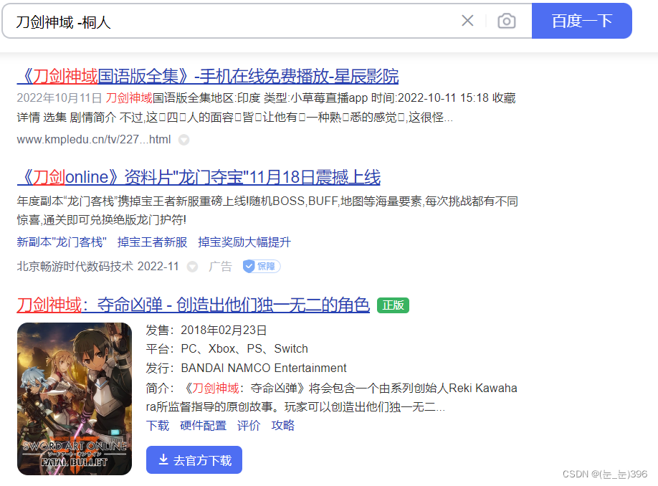
Task: Open the 刀剑神域：夺命凶弹 game result title
Action: pos(193,305)
